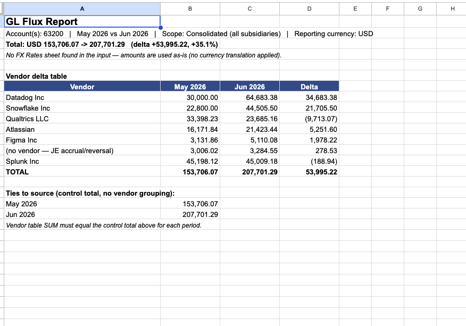Select the Figma Inc vendor cell
This screenshot has width=466, height=326.
tap(82, 140)
